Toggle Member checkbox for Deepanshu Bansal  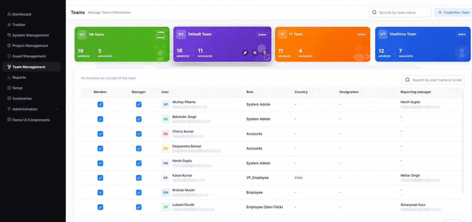[x=100, y=148]
